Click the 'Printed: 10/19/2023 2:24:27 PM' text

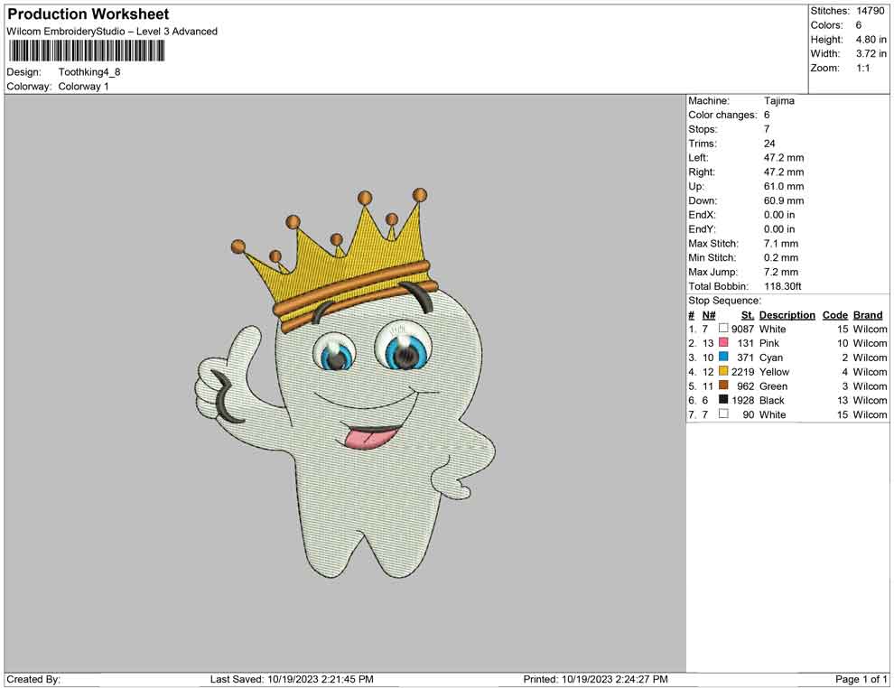point(595,679)
